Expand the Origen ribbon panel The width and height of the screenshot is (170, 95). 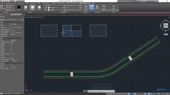click(x=86, y=12)
